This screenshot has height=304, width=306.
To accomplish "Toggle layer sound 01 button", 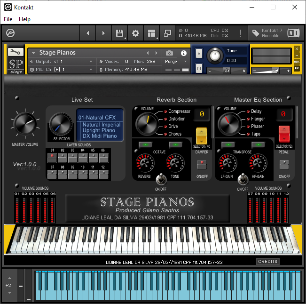I will tap(52, 158).
